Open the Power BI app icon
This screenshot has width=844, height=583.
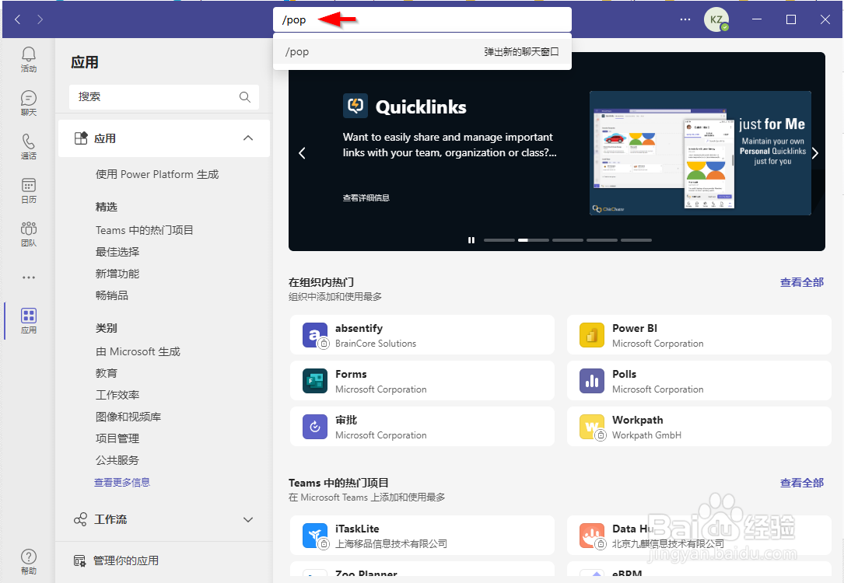coord(591,335)
